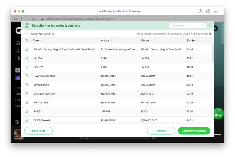Screen dimensions: 235x157
Task: Uncheck How You Like That checkbox
Action: pyautogui.click(x=26, y=76)
